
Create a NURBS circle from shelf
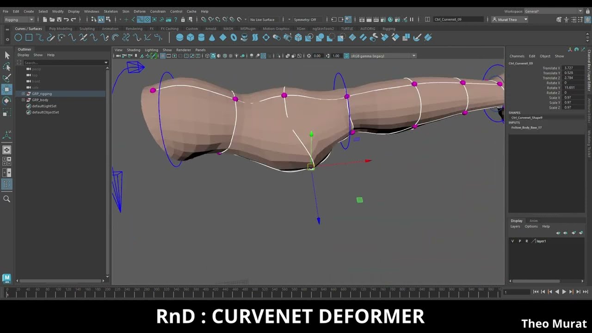point(18,37)
